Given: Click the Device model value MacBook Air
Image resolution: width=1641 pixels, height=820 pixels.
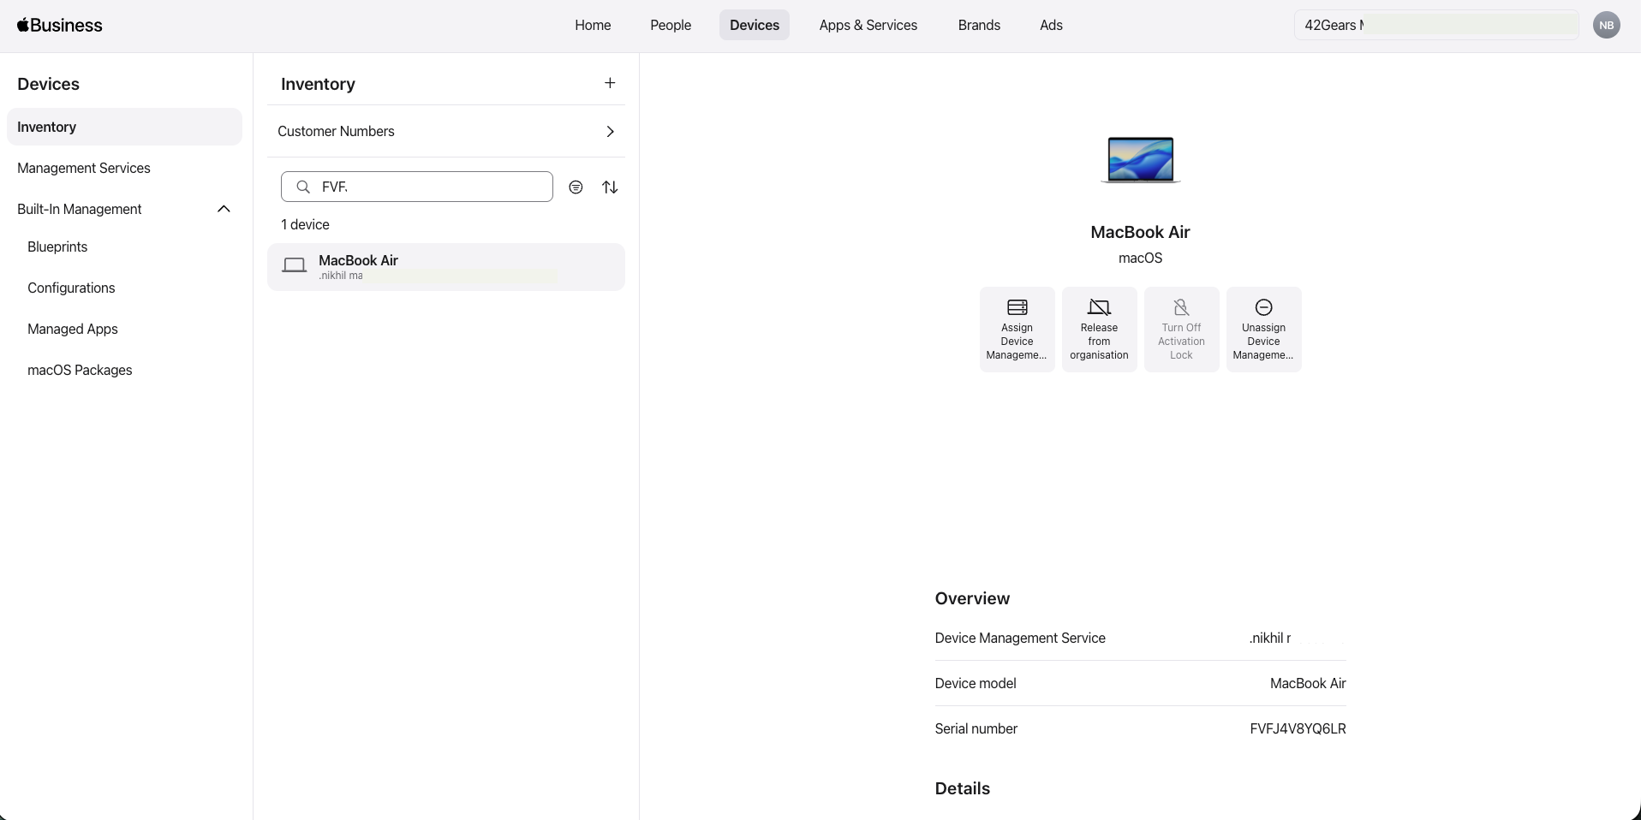Looking at the screenshot, I should pyautogui.click(x=1308, y=683).
